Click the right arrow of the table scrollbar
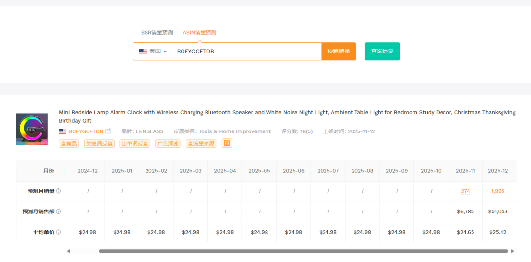 [512, 251]
